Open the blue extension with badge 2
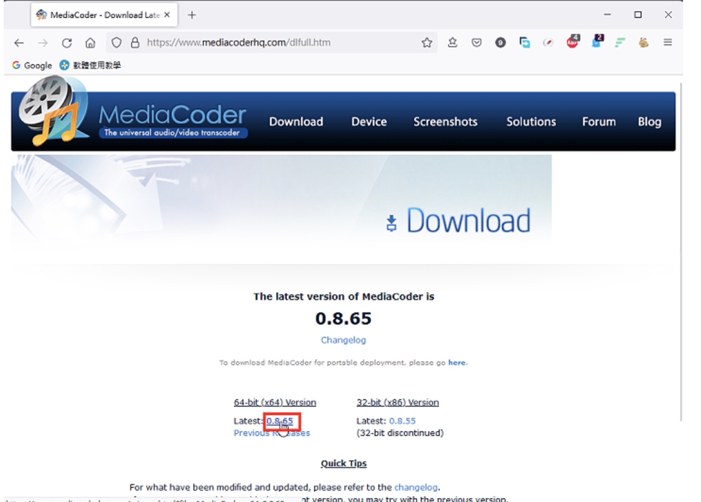The image size is (701, 502). pyautogui.click(x=597, y=42)
